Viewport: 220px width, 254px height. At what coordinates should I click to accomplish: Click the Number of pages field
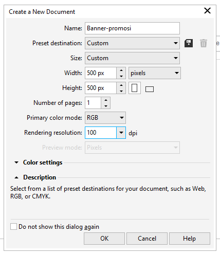(x=93, y=103)
